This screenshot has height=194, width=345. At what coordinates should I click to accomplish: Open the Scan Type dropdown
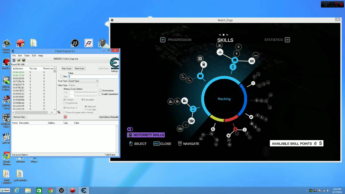[83, 81]
